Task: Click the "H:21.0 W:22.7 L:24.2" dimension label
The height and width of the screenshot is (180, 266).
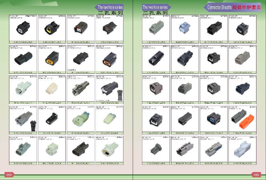Action: pyautogui.click(x=243, y=42)
